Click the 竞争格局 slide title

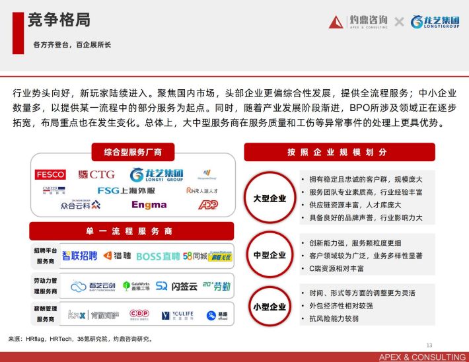pyautogui.click(x=59, y=20)
